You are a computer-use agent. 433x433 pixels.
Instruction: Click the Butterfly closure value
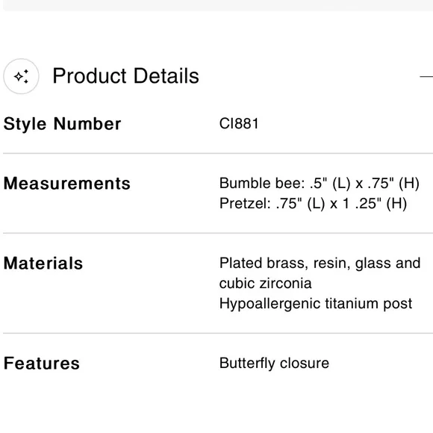click(274, 363)
